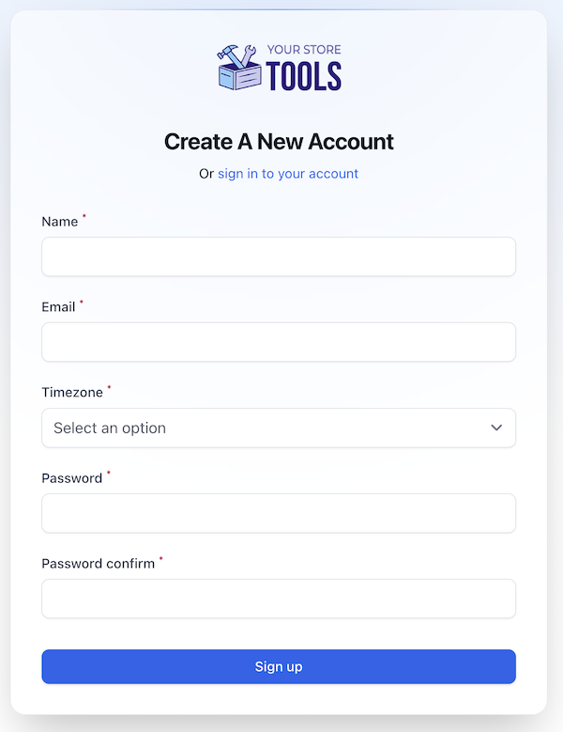Click the toolbox logo icon
The image size is (563, 732).
pyautogui.click(x=239, y=68)
